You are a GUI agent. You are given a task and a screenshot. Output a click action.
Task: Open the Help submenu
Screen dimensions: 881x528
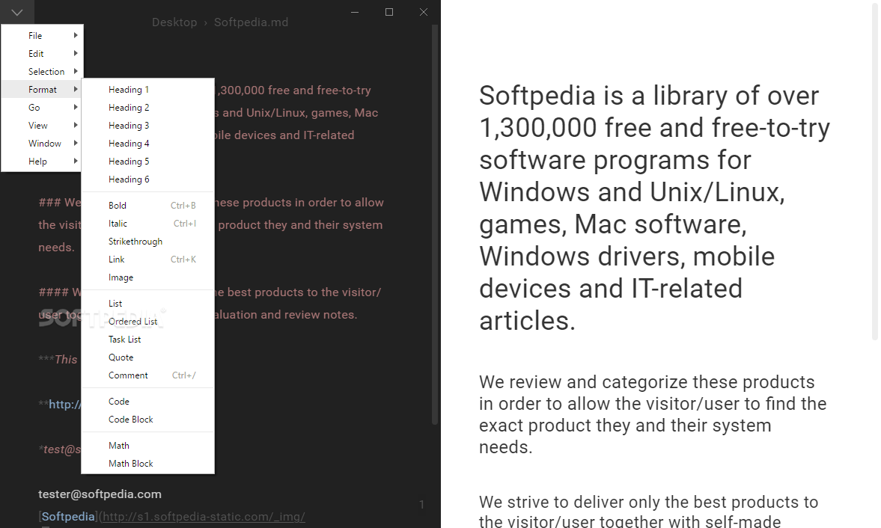42,161
